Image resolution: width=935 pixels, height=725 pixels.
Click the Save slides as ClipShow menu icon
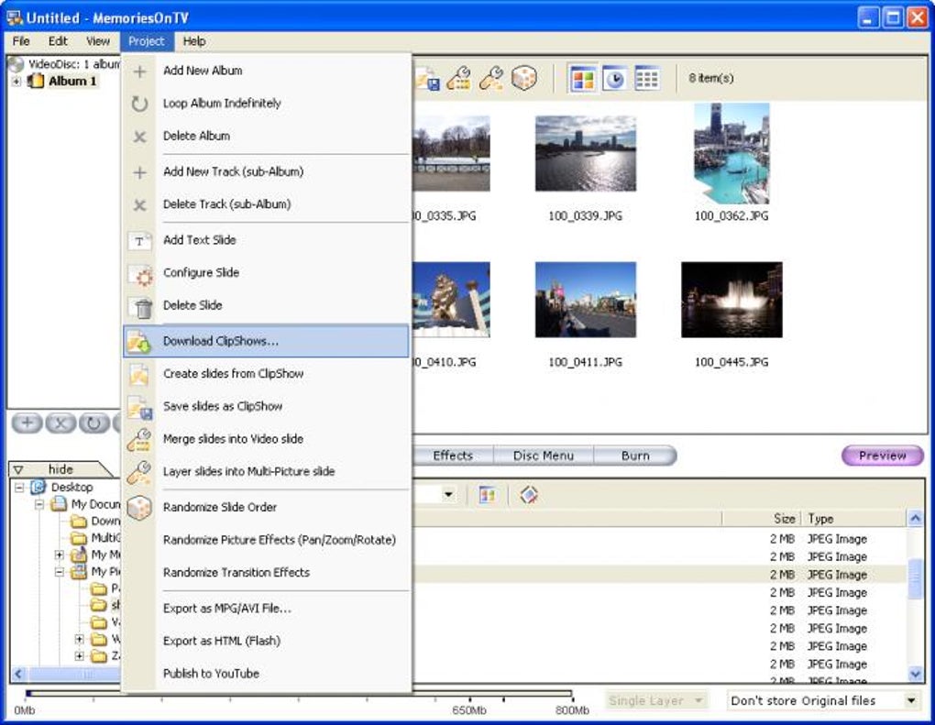point(139,407)
